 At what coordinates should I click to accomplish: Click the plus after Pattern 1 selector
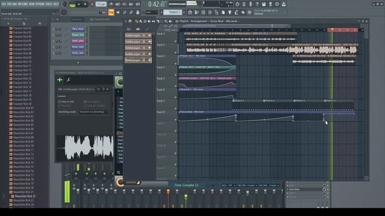tap(184, 12)
